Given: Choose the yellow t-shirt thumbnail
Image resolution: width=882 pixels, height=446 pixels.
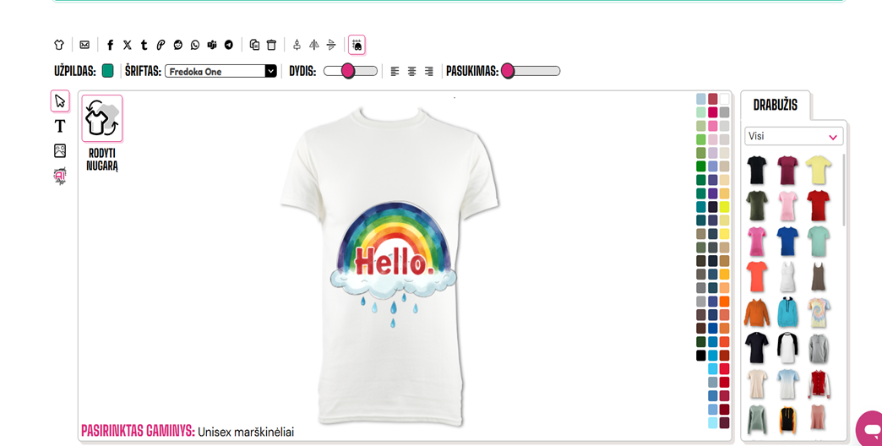Looking at the screenshot, I should tap(817, 171).
